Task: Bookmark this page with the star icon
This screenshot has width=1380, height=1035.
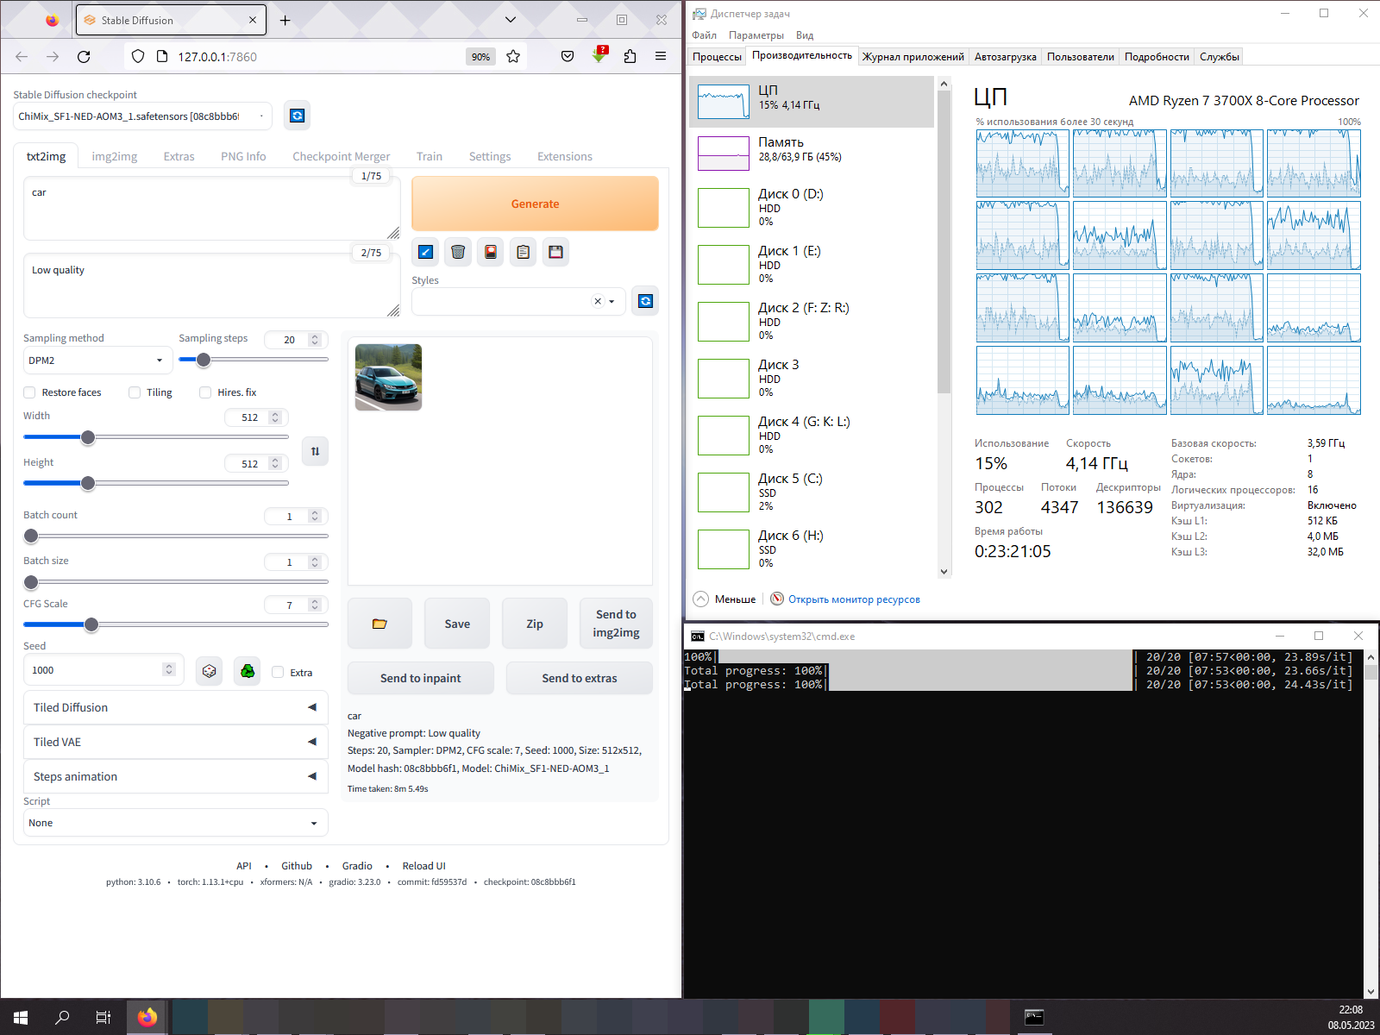Action: pyautogui.click(x=513, y=57)
